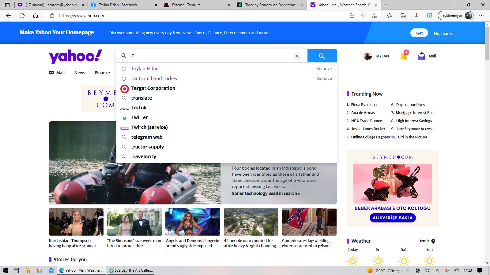Switch to Tiger by Scarday DeviantArt tab

270,5
